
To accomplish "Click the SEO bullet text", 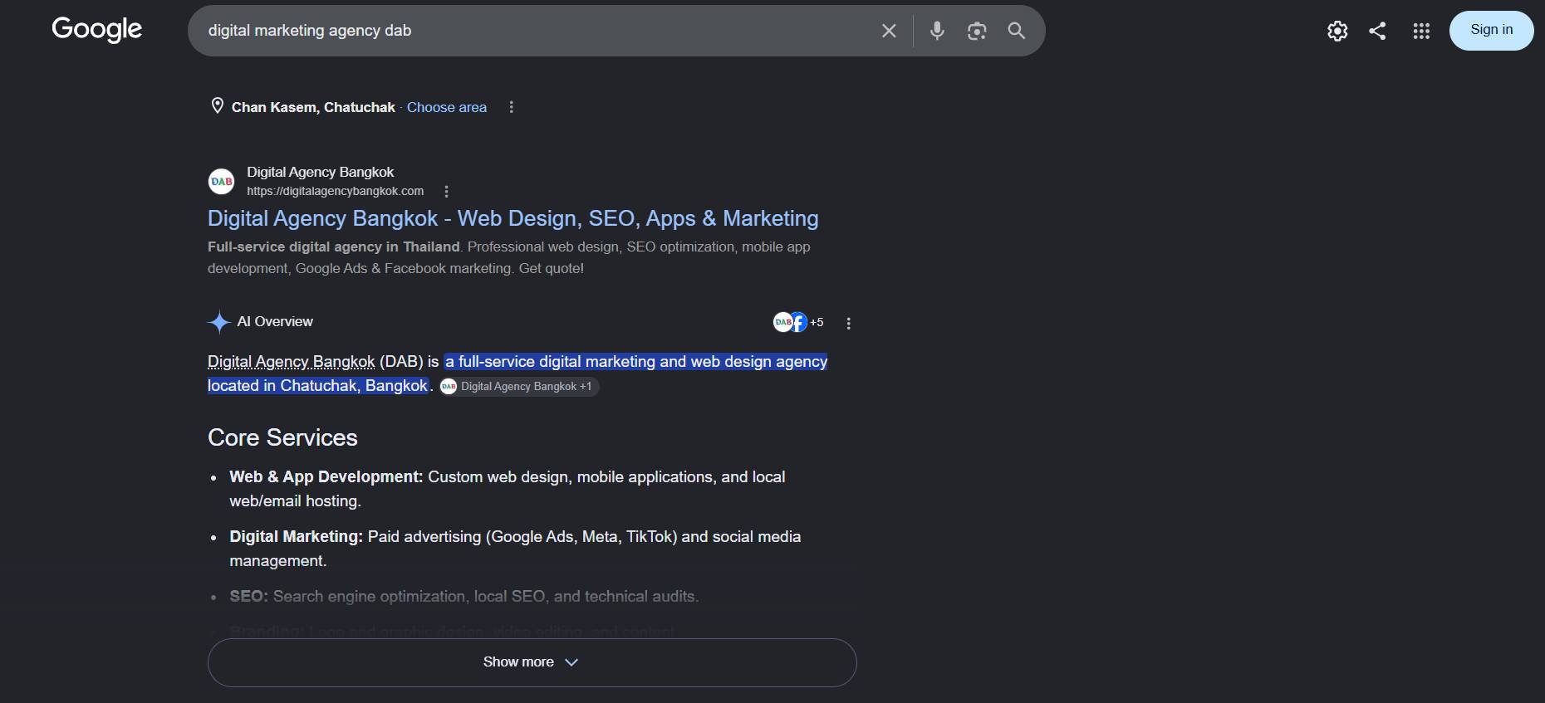I will point(464,596).
